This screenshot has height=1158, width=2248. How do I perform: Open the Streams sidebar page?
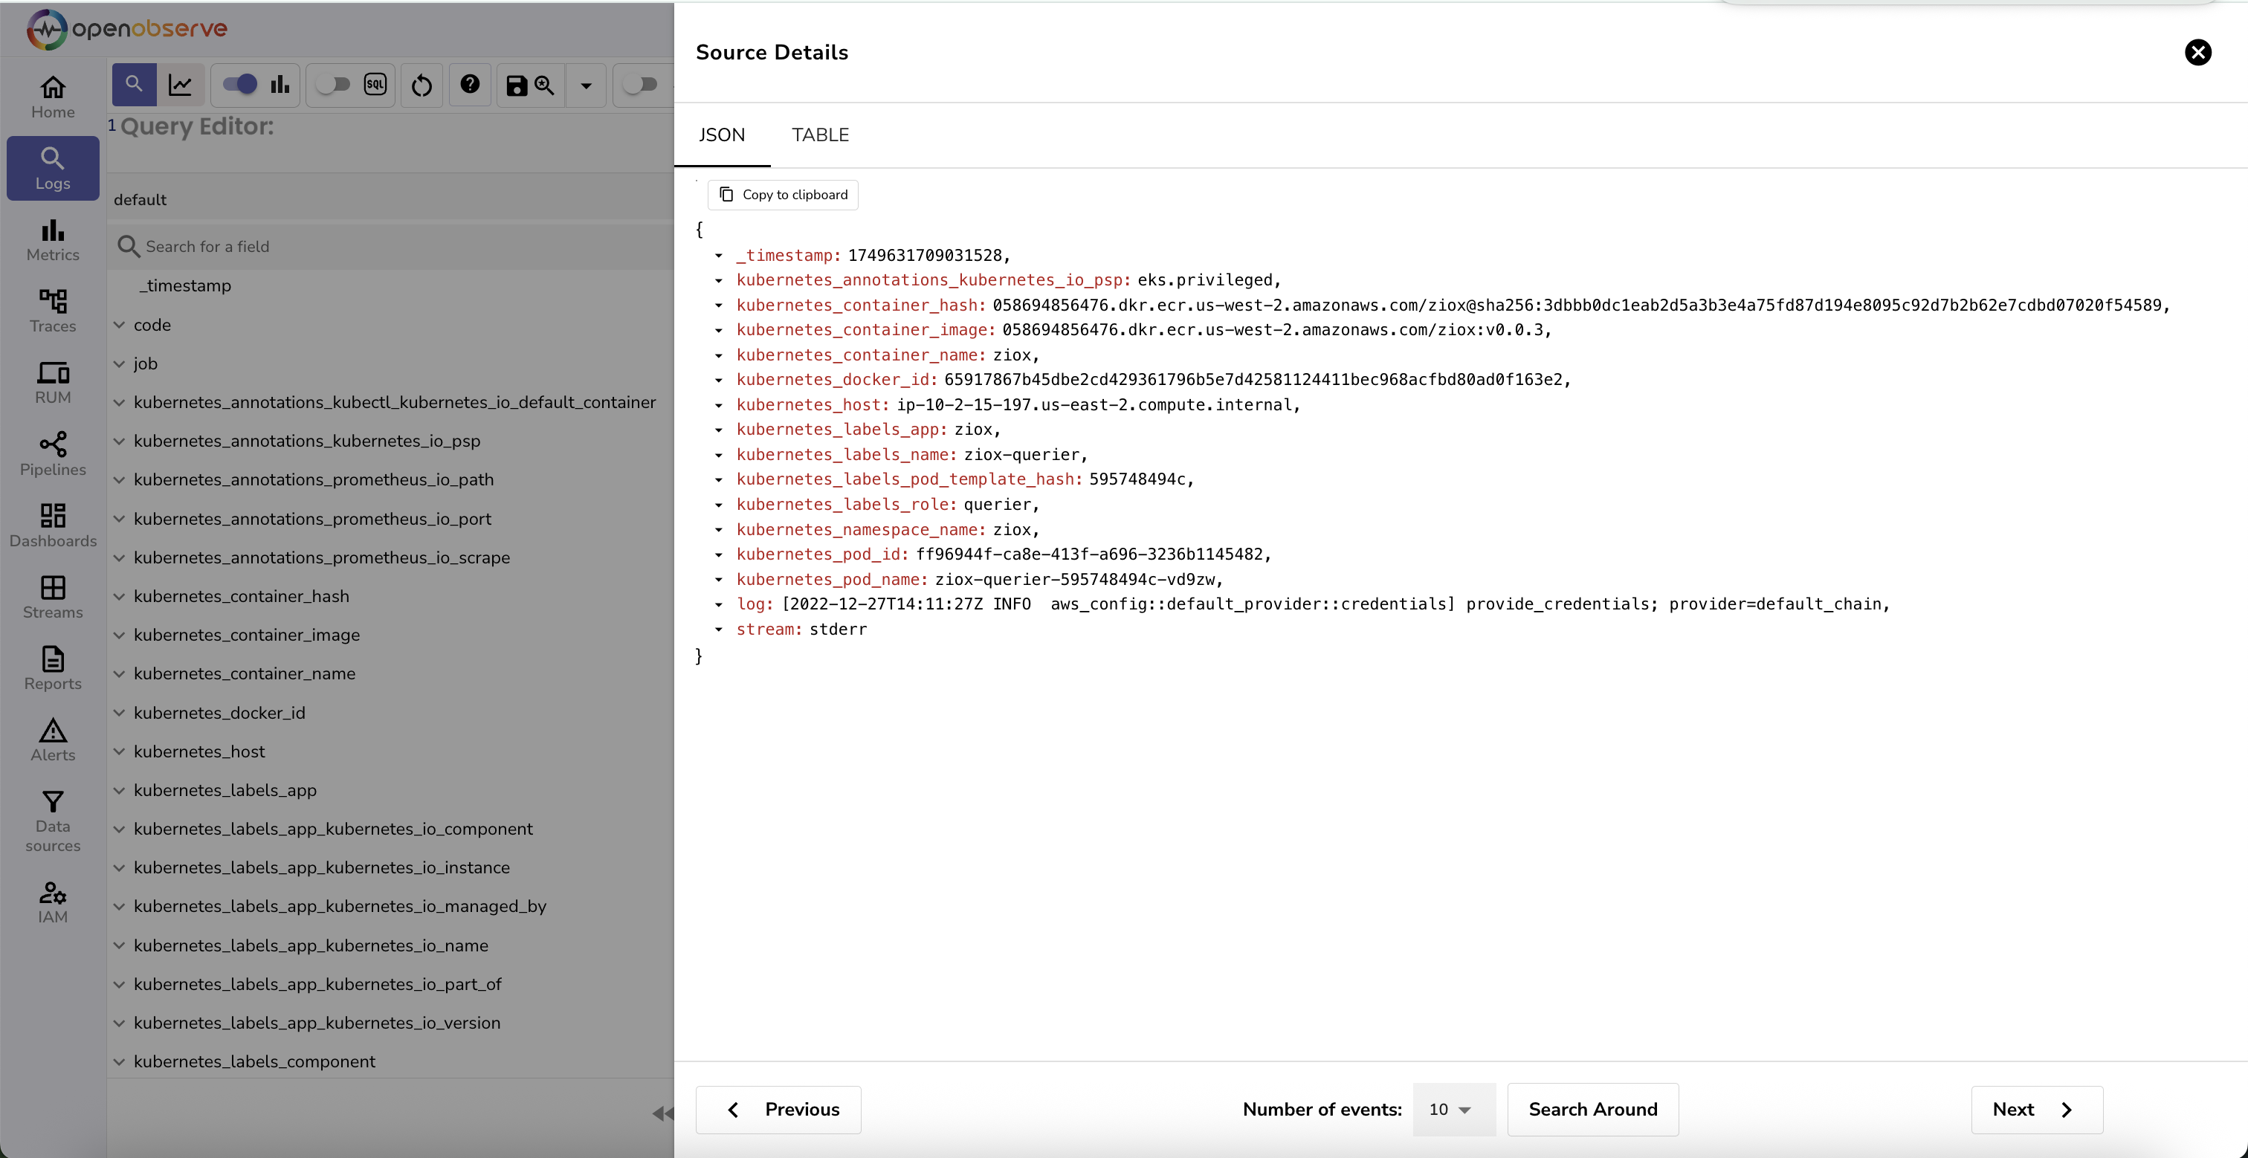[52, 597]
